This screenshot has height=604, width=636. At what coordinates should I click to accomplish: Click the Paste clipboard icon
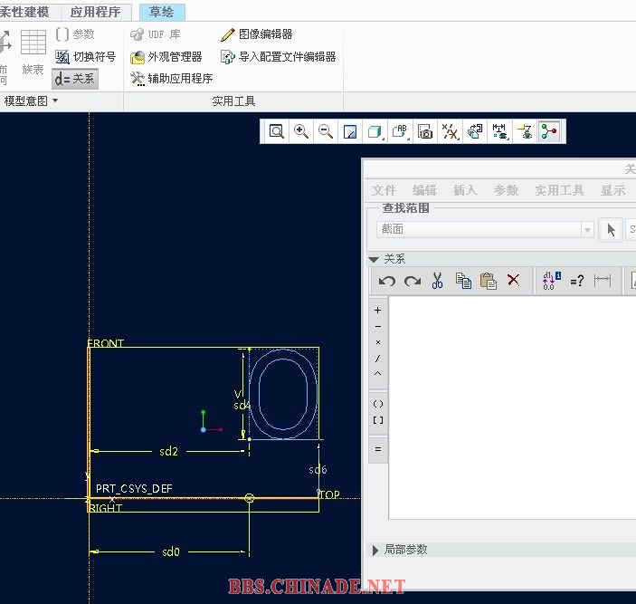pos(489,281)
